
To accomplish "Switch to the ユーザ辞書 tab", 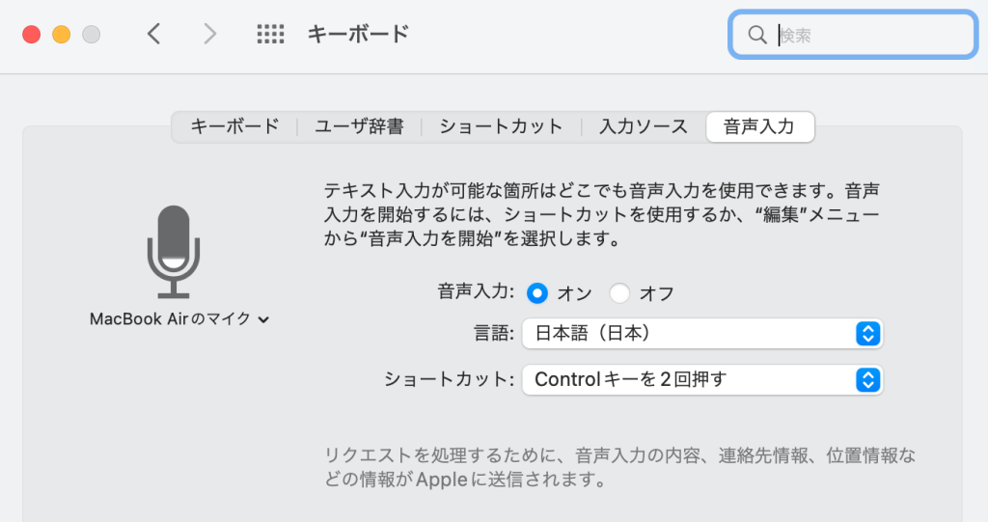I will pos(359,126).
